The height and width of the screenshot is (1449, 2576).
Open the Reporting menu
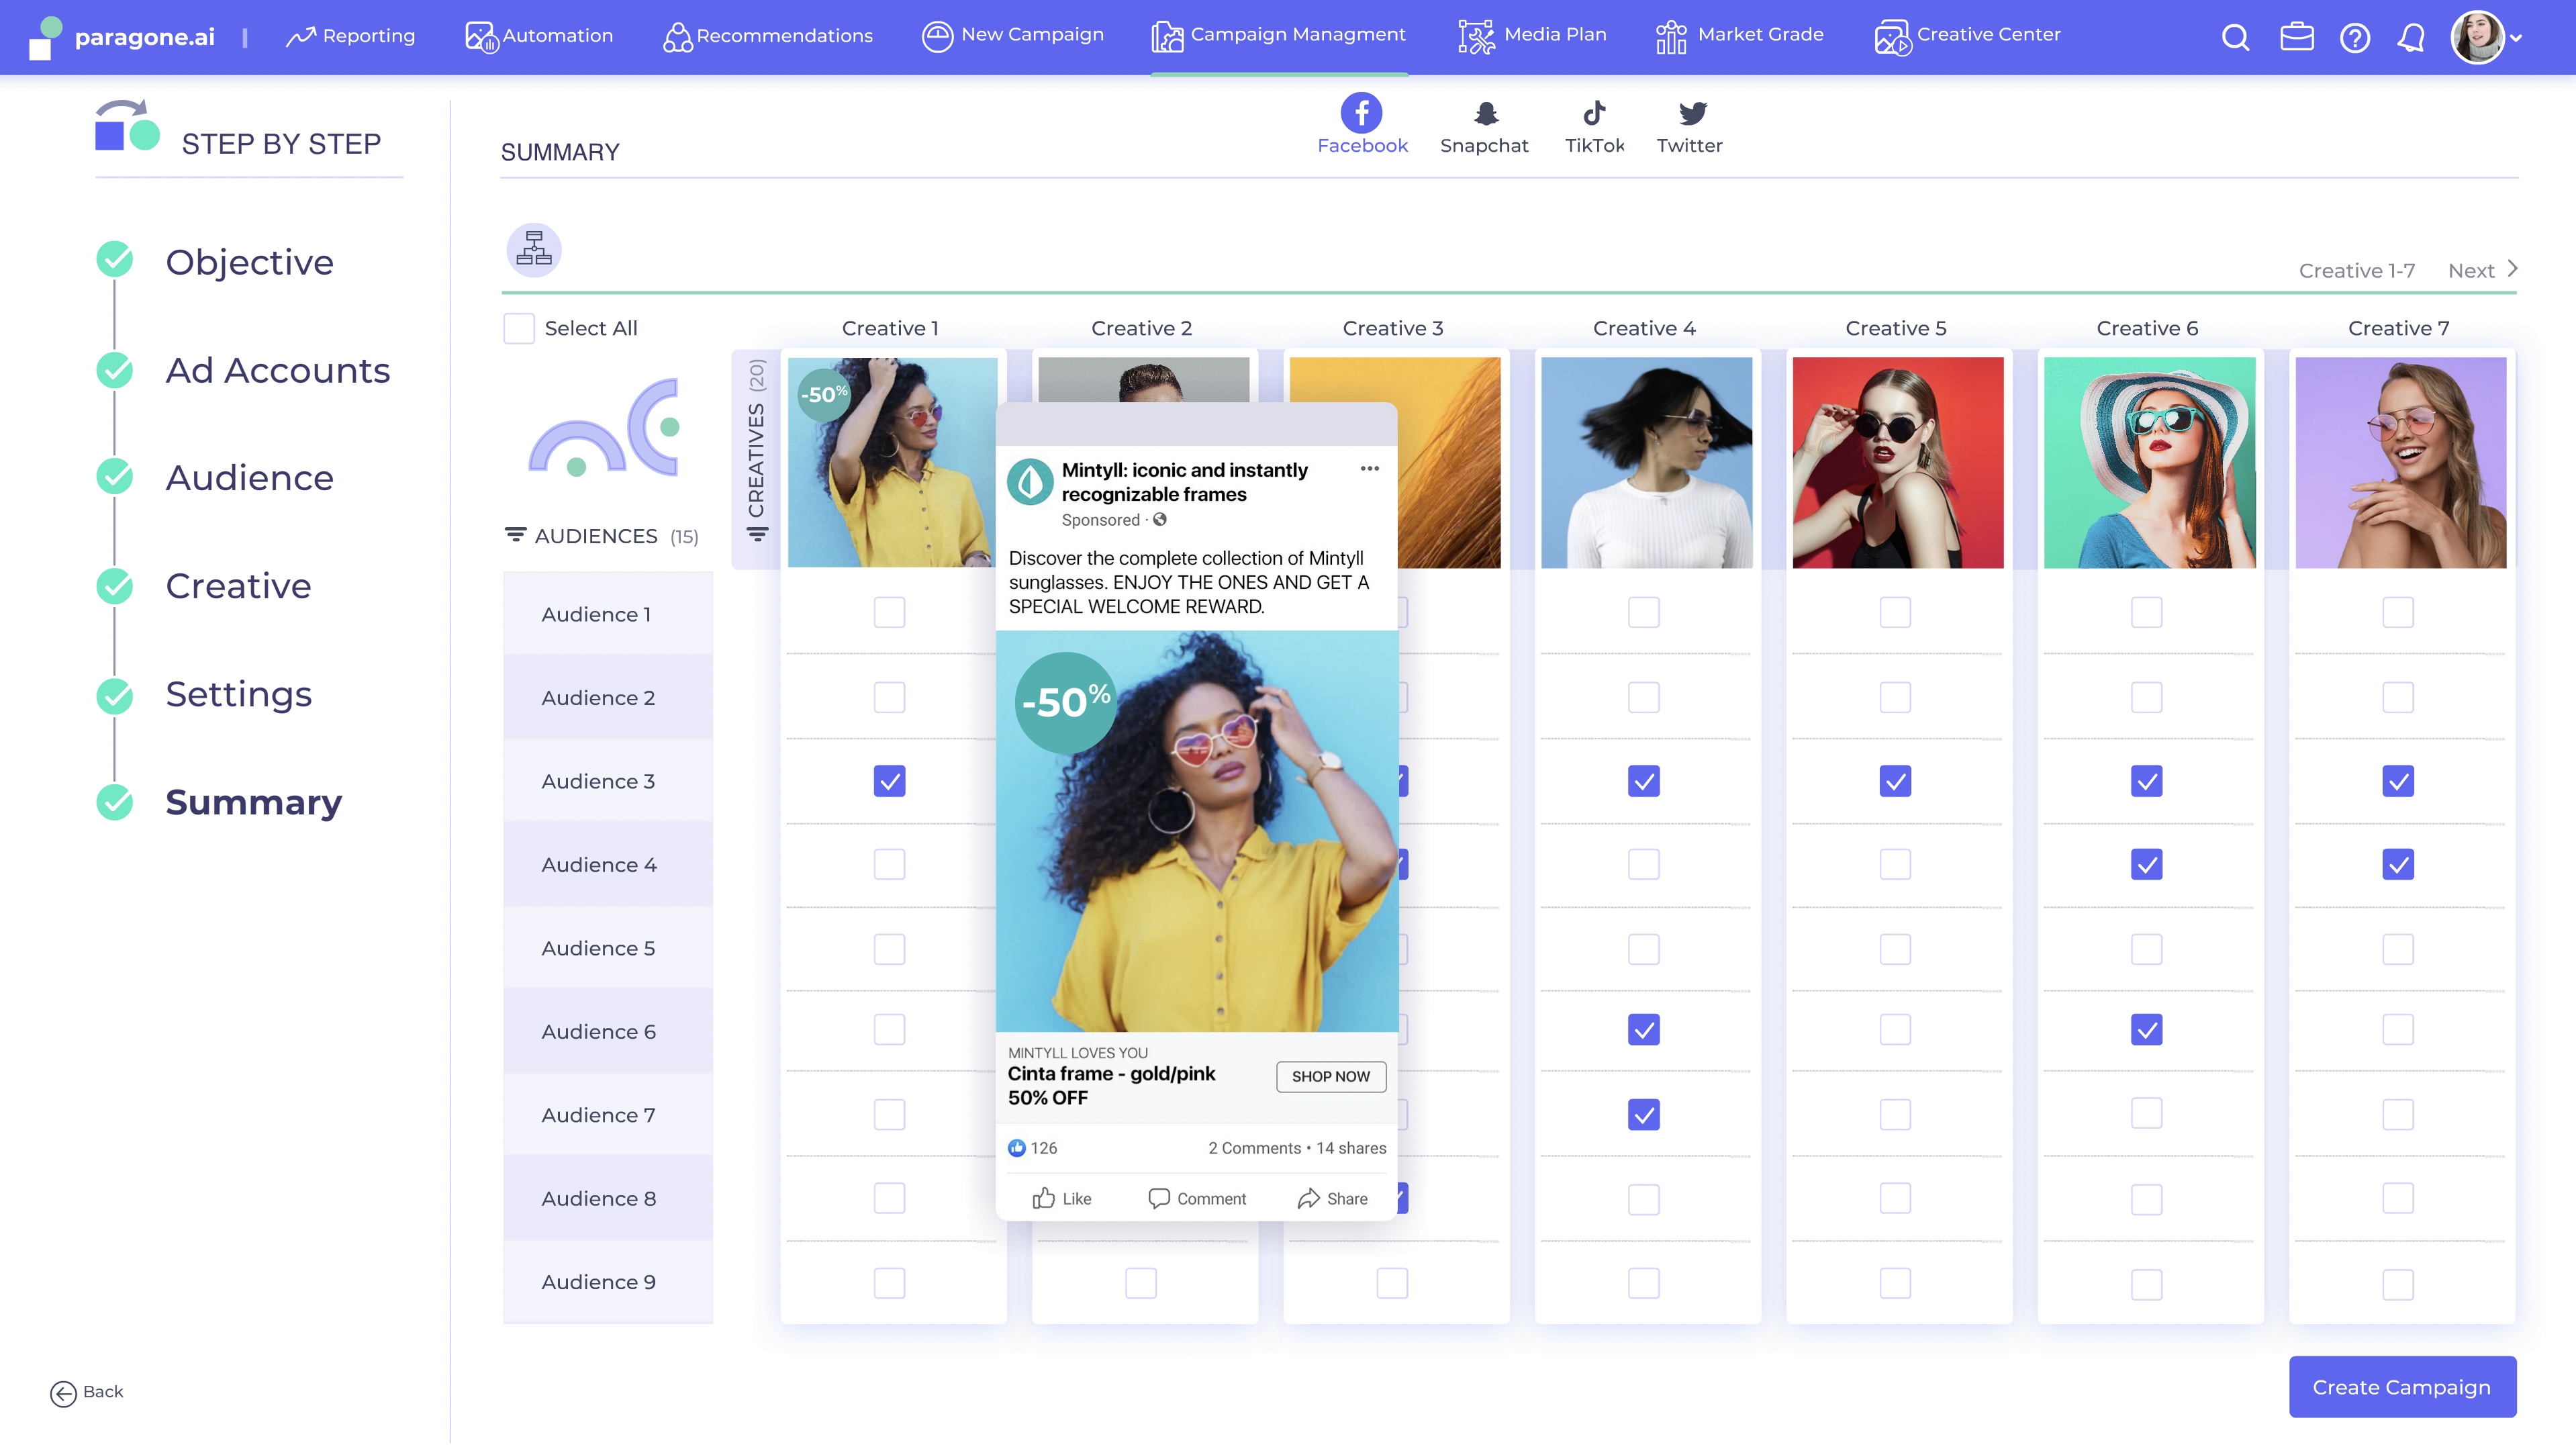350,36
